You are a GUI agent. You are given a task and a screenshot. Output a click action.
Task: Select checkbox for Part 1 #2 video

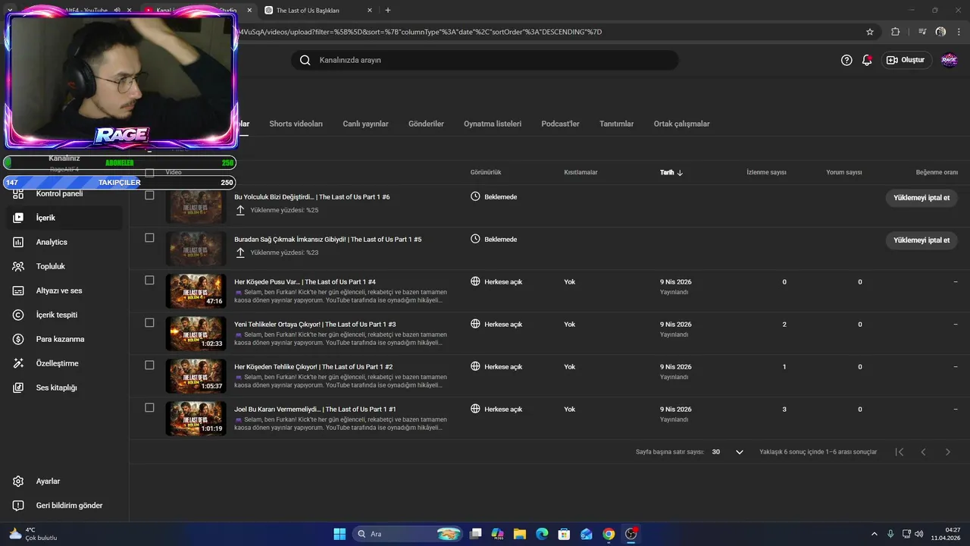pos(149,366)
